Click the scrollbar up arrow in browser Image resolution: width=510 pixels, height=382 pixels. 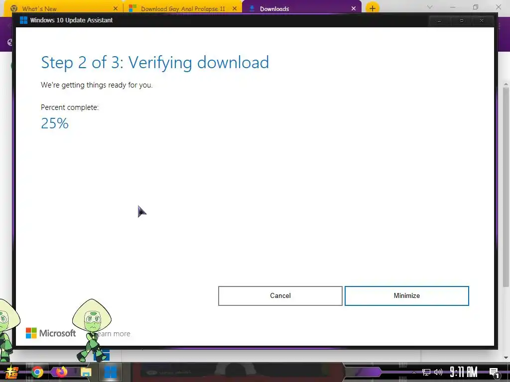[x=506, y=84]
